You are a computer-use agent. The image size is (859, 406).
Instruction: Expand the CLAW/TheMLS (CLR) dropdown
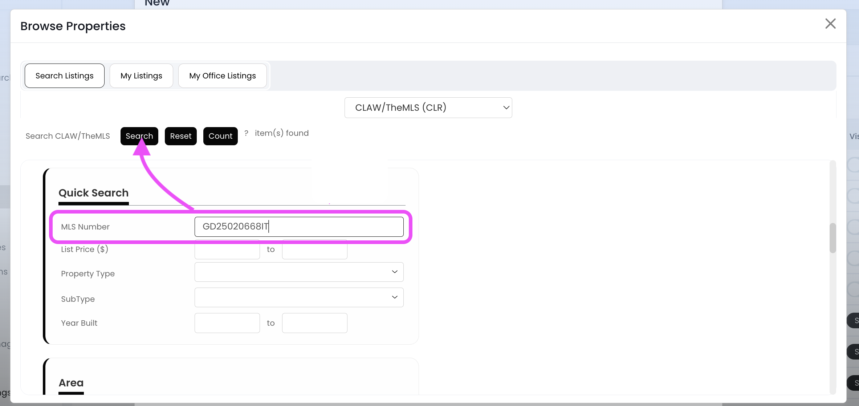tap(428, 107)
